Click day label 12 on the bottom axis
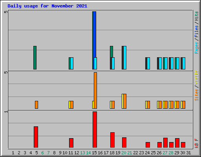Viewport: 201px width, 157px height. coord(77,153)
